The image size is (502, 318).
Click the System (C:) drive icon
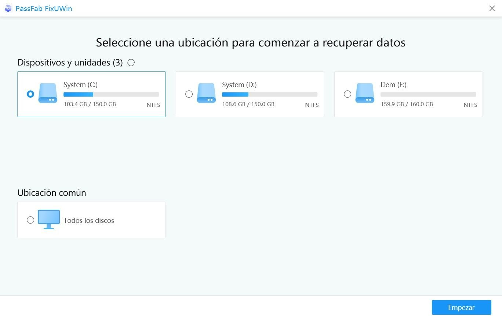pyautogui.click(x=48, y=93)
